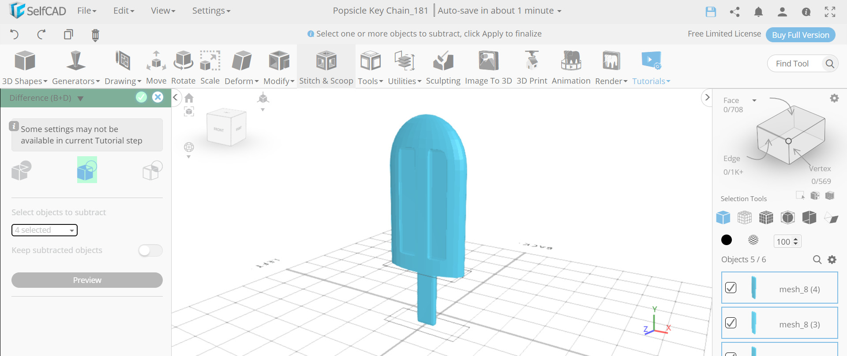Open the user account icon
This screenshot has height=356, width=847.
click(782, 12)
